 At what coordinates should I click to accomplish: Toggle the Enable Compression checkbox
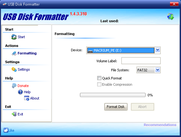99,84
